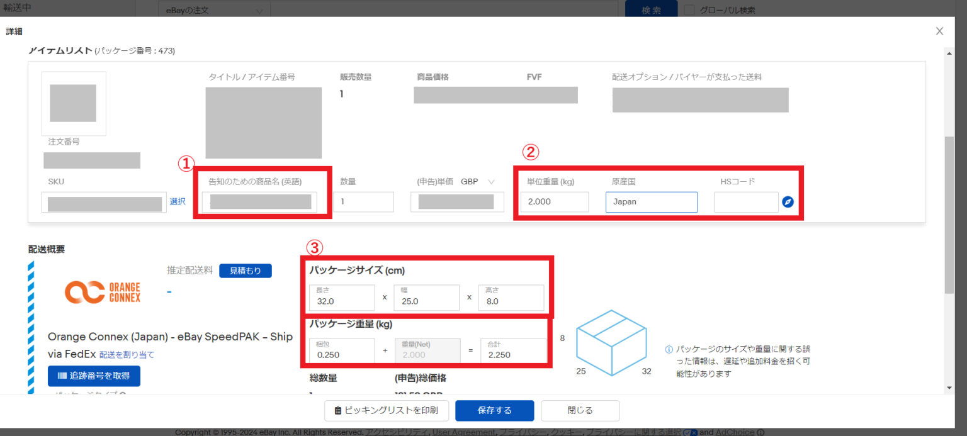Screen dimensions: 967x436
Task: Click the 保存する button to save
Action: tap(495, 411)
